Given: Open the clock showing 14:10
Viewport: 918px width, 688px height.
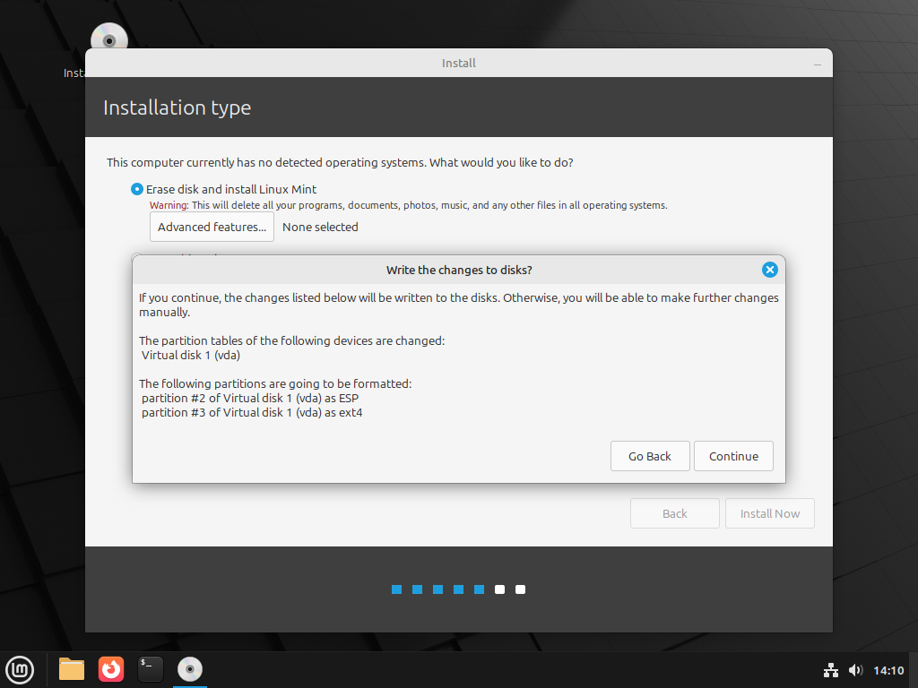Looking at the screenshot, I should pos(888,670).
